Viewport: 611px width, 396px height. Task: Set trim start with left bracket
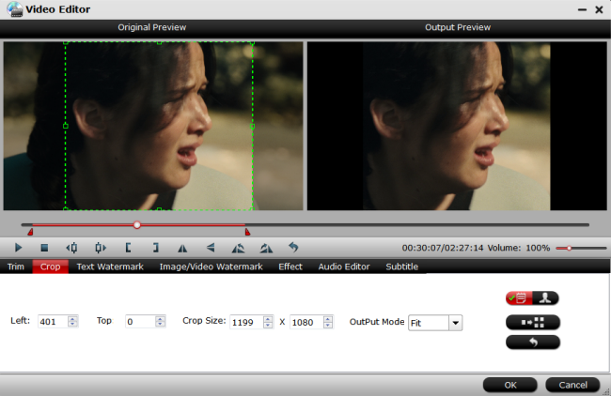tap(128, 248)
